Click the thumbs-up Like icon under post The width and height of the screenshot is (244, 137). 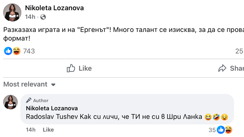coord(71,68)
